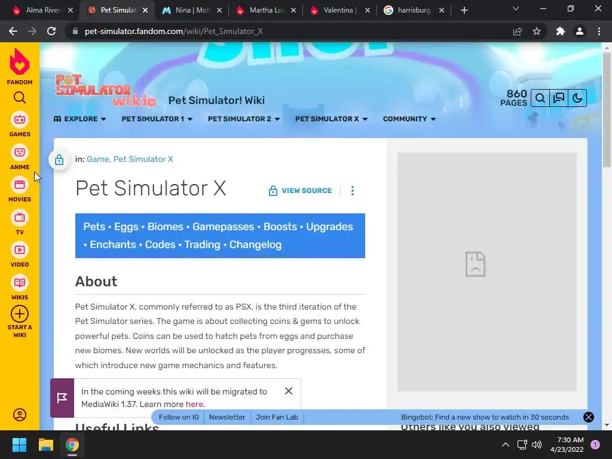The image size is (612, 459).
Task: Open the Chrome profile avatar icon
Action: click(580, 31)
